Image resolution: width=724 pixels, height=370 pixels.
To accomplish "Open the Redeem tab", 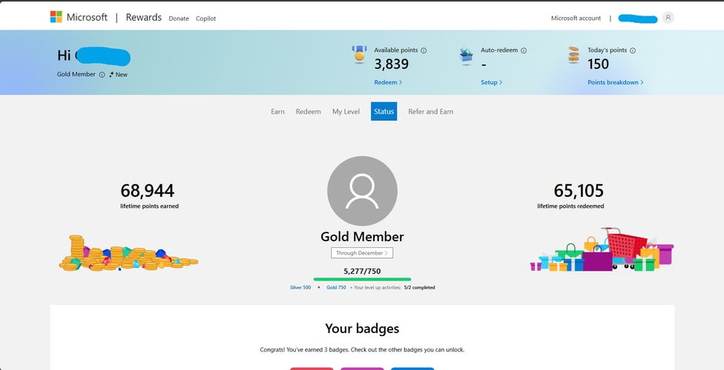I will coord(308,112).
